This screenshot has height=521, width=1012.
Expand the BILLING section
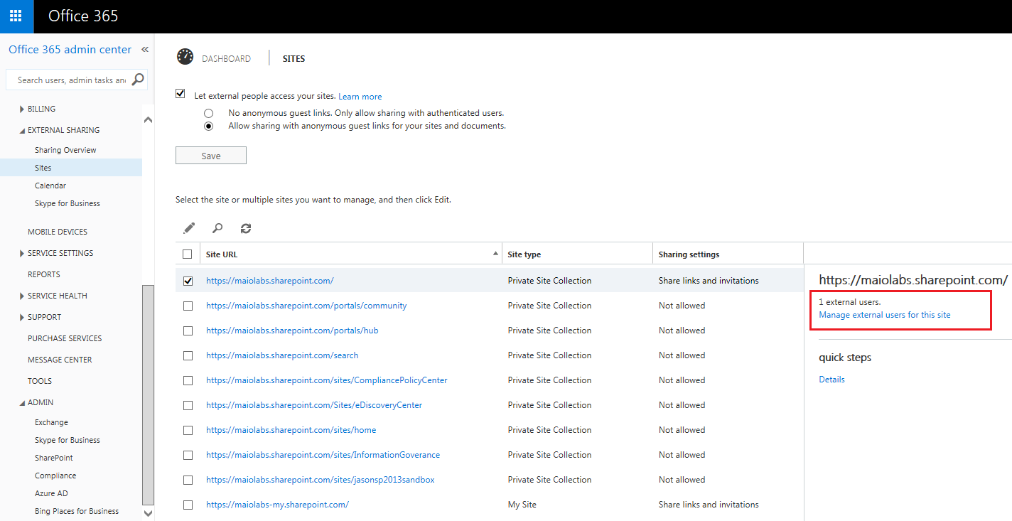(21, 108)
